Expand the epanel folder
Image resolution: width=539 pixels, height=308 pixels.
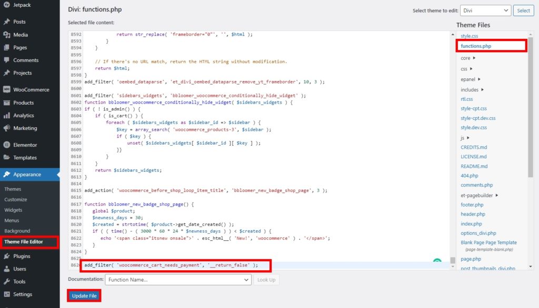[x=470, y=79]
